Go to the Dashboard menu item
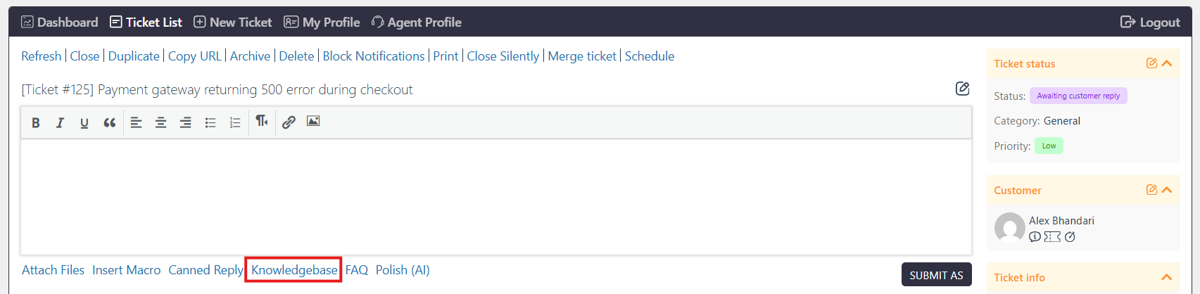Screen dimensions: 1200x294 pyautogui.click(x=60, y=23)
